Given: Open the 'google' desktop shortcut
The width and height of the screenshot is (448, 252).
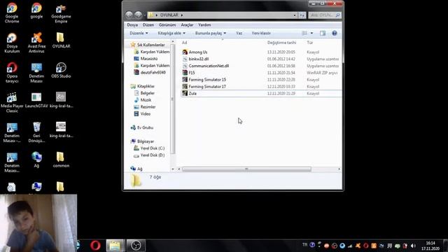Looking at the screenshot, I should click(x=36, y=11).
